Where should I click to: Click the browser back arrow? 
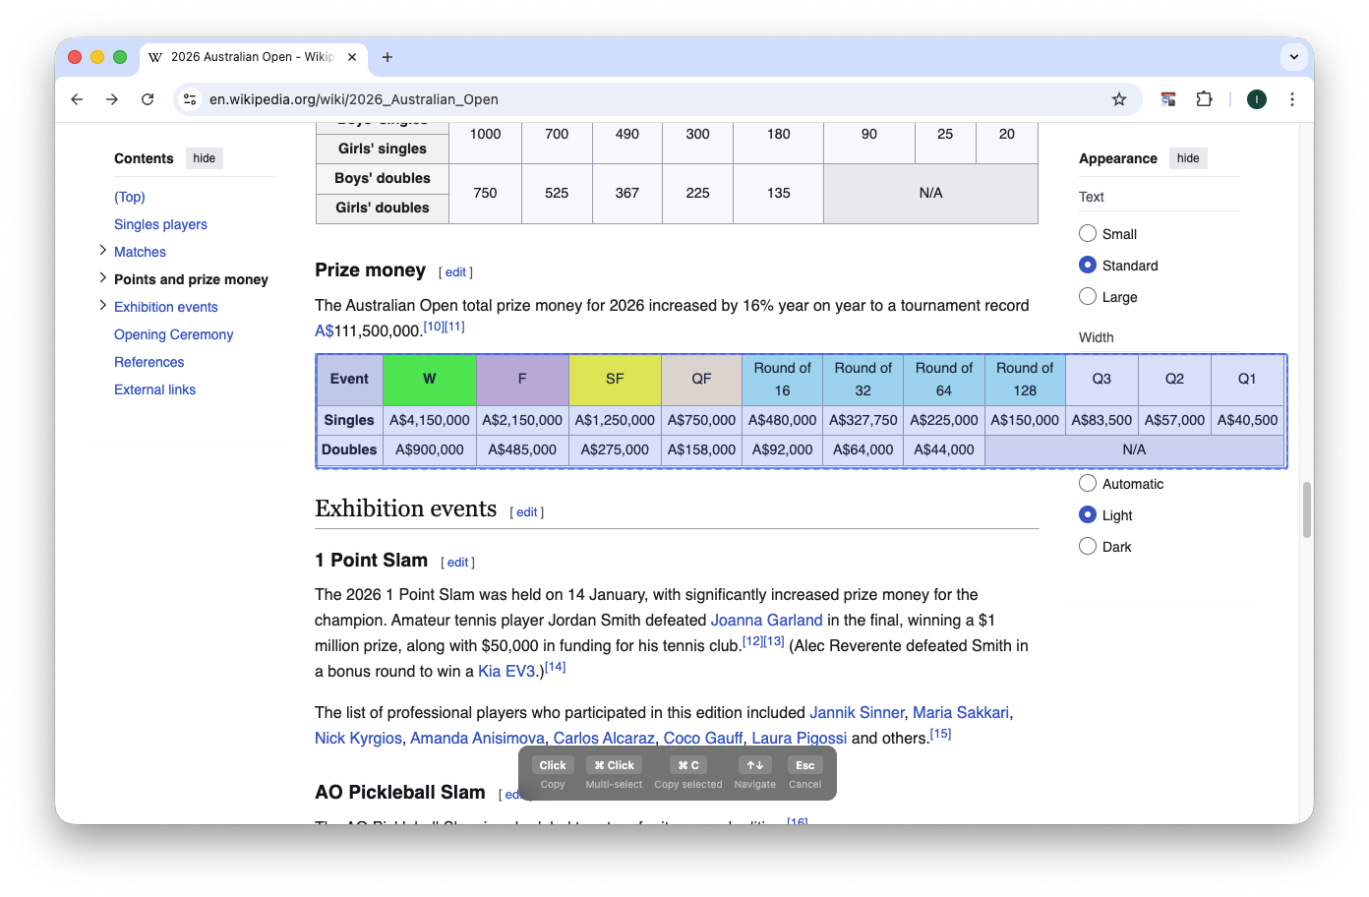click(x=76, y=99)
